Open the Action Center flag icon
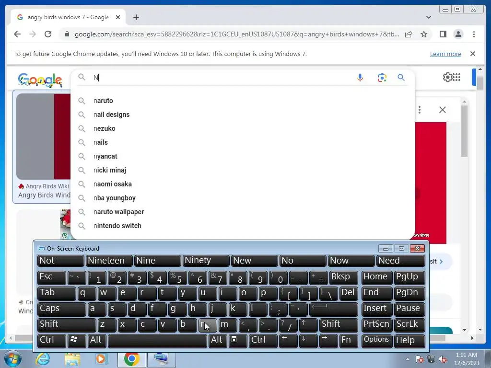Image resolution: width=491 pixels, height=368 pixels. [x=419, y=359]
